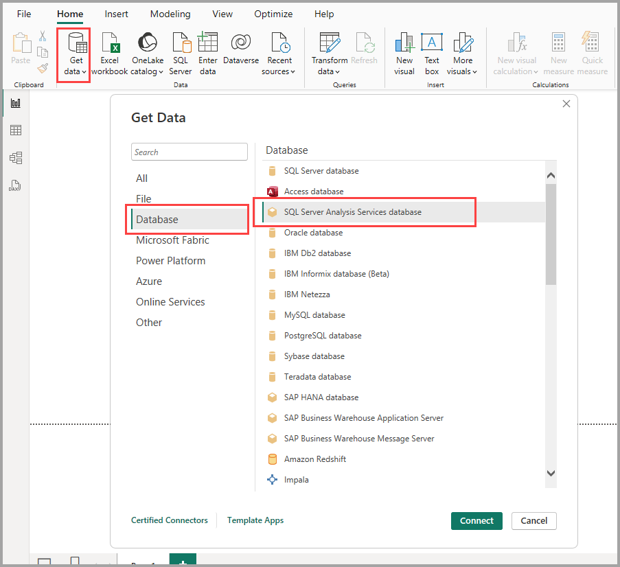Add a New visual
This screenshot has height=567, width=620.
404,54
